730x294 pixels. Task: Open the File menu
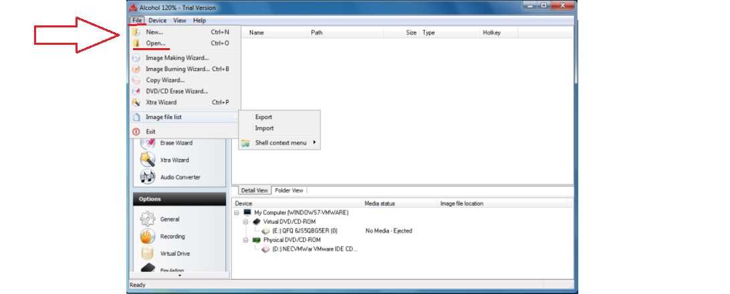click(x=137, y=21)
